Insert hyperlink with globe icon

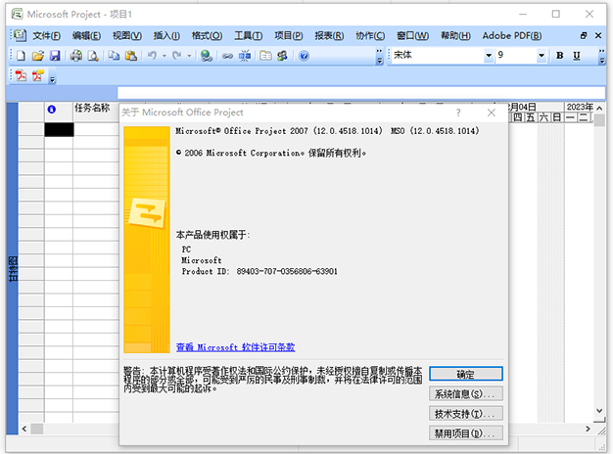[206, 56]
